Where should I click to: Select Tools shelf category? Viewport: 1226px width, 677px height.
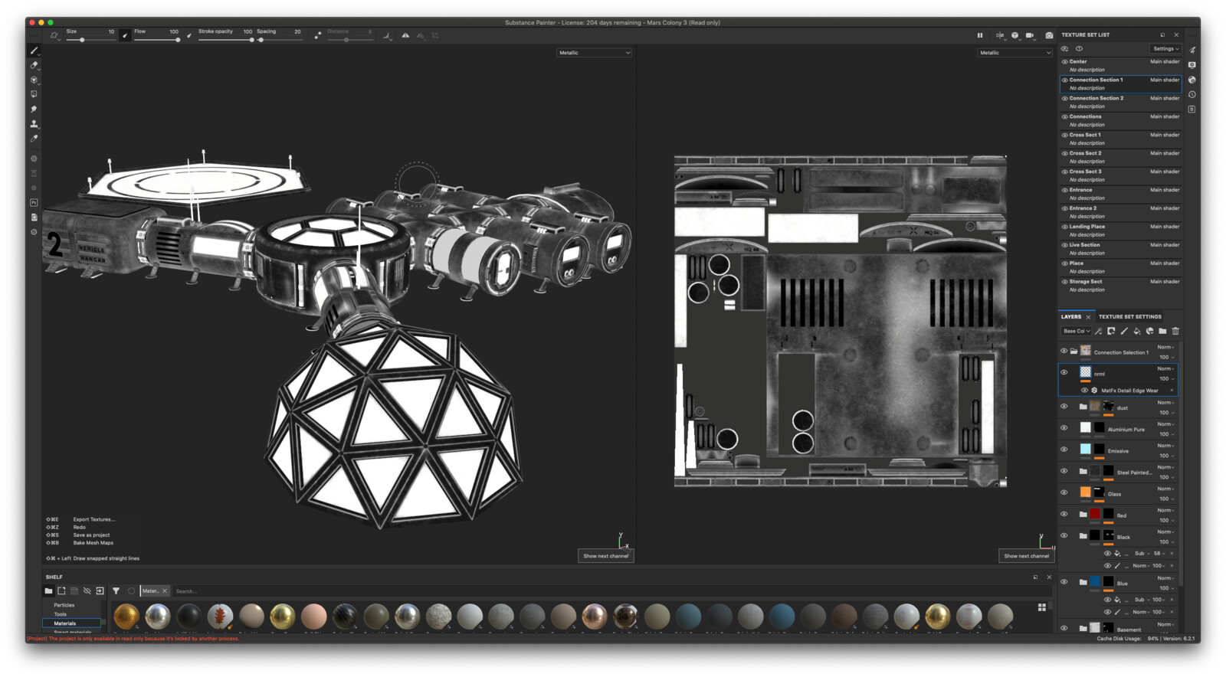(x=61, y=614)
